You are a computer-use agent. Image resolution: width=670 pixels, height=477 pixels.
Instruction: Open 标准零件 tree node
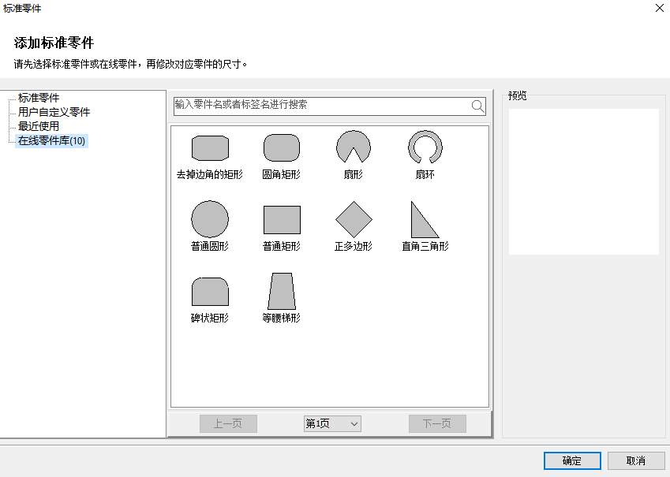coord(39,98)
